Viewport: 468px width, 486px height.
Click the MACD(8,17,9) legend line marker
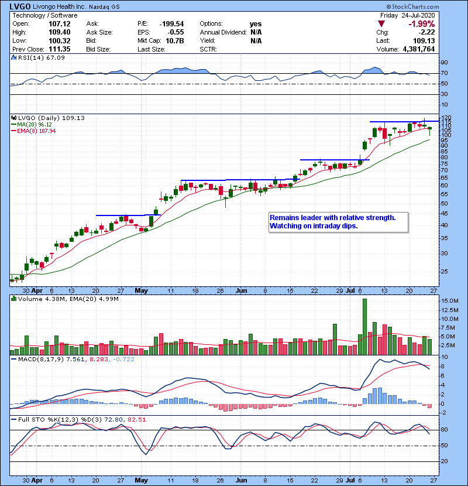pos(13,360)
